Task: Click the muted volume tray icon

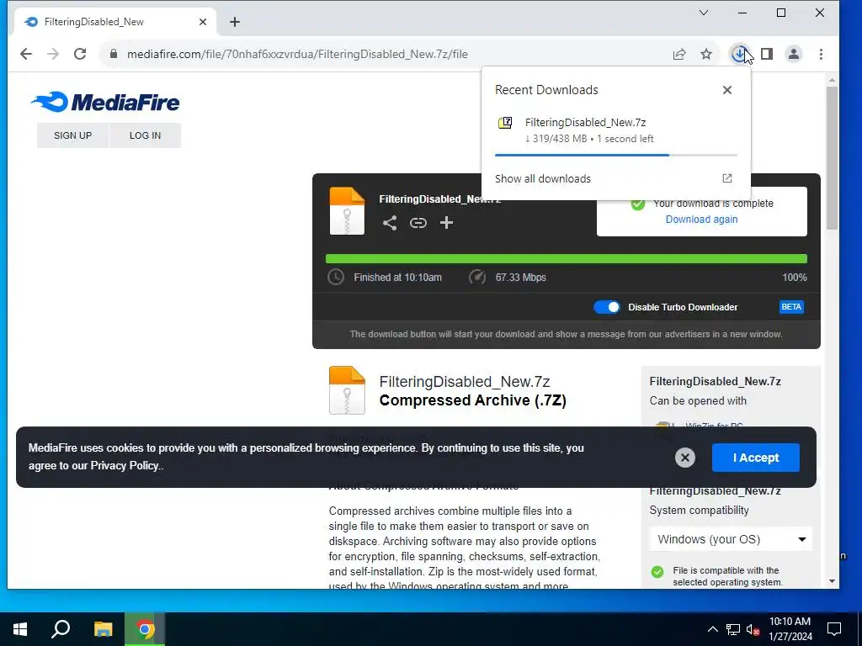Action: pos(753,629)
